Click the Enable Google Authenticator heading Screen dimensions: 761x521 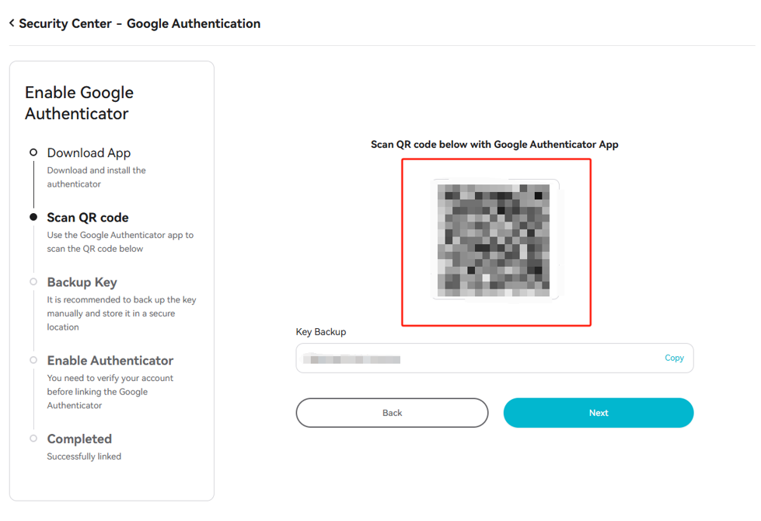click(x=79, y=103)
